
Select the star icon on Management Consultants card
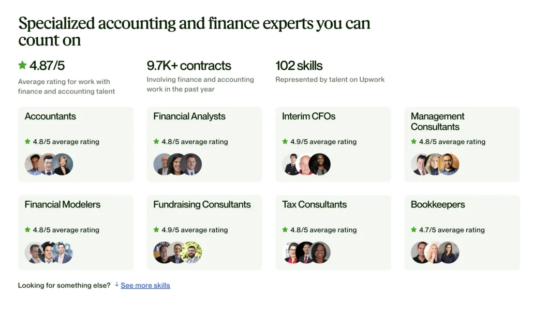coord(413,141)
